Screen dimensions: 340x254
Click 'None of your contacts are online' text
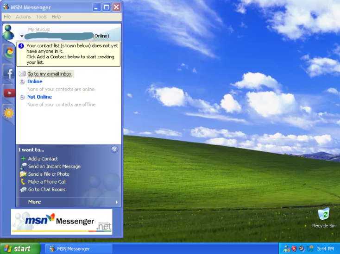pyautogui.click(x=61, y=89)
